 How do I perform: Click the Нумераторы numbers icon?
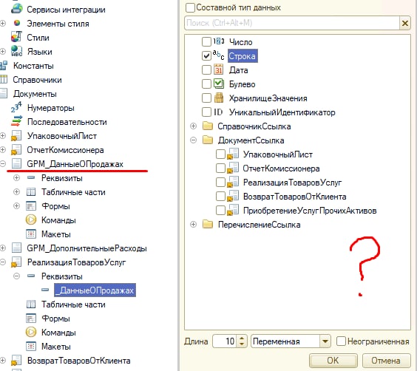(x=16, y=107)
